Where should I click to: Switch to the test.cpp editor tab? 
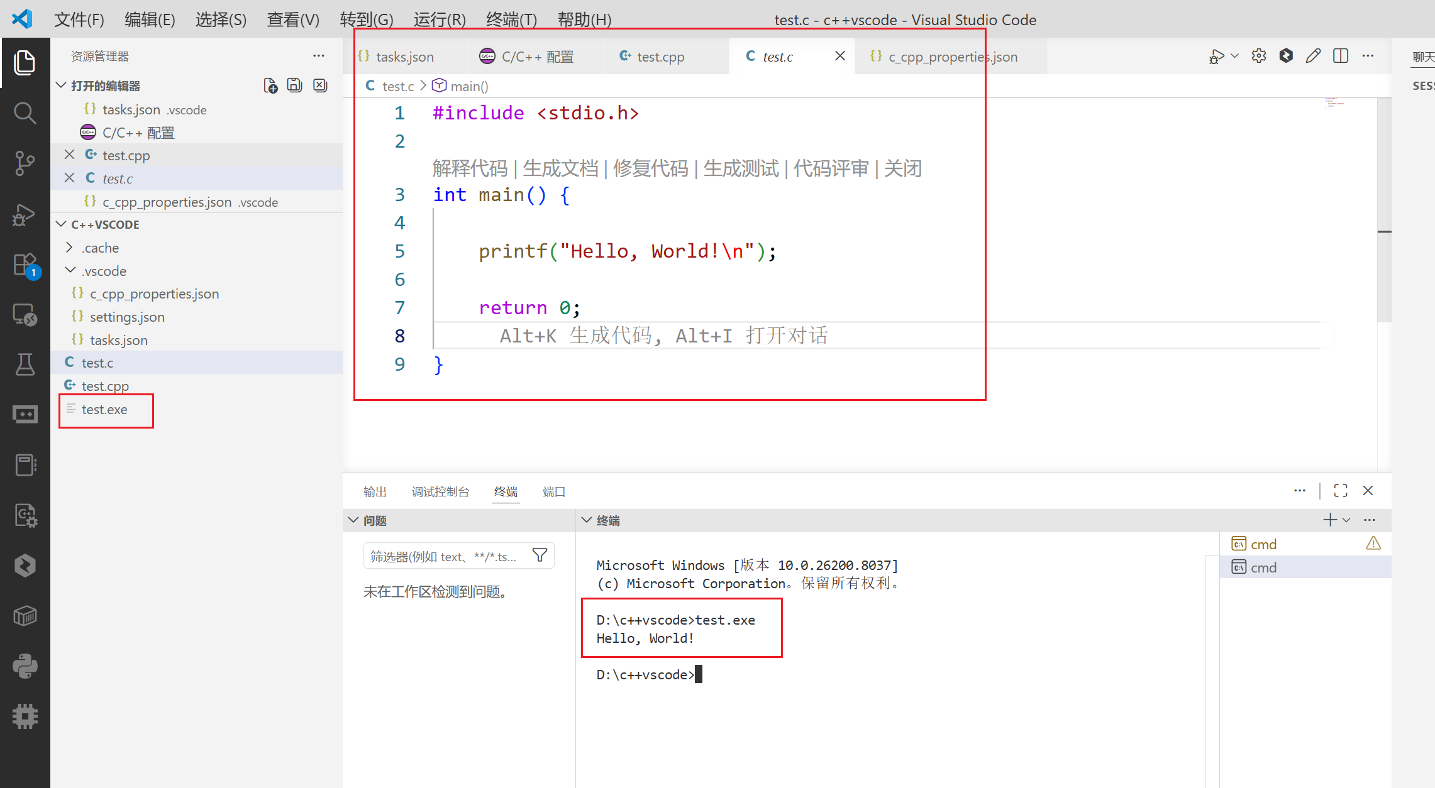(665, 57)
